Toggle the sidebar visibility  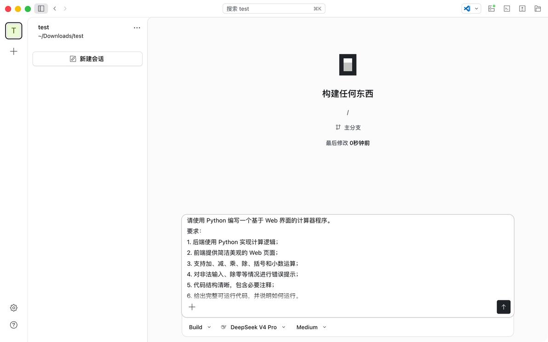click(x=41, y=9)
